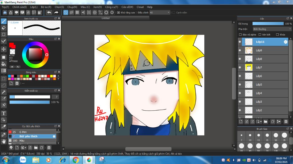Viewport: 293px width, 164px height.
Task: Adjust Độ trong opacity slider
Action: 268,24
